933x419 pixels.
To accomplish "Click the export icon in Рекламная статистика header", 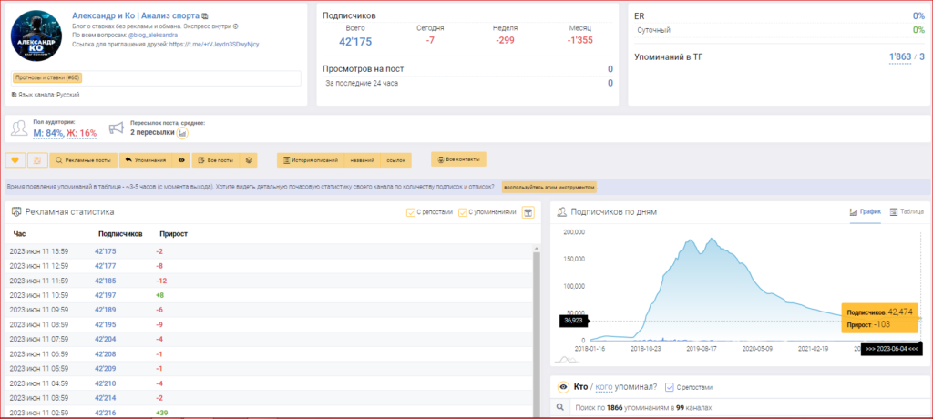I will tap(527, 212).
